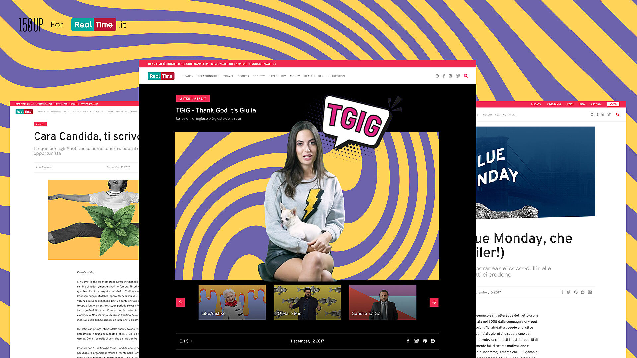637x358 pixels.
Task: Click search icon in Blue Monday page header
Action: tap(617, 114)
